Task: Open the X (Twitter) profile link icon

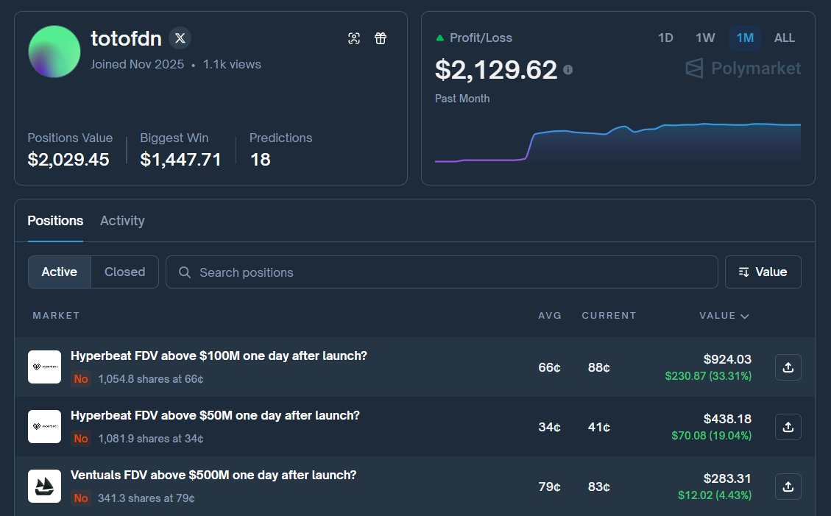Action: [x=180, y=38]
